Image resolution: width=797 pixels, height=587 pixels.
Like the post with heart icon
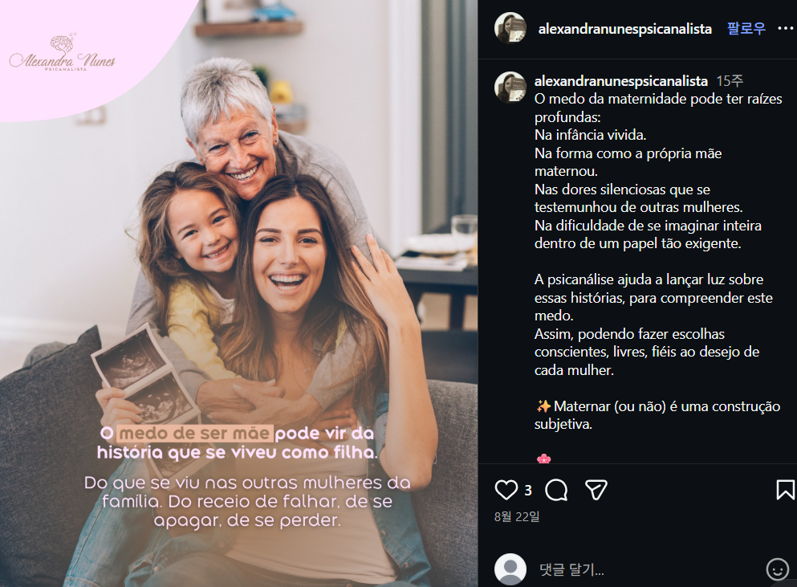pos(506,490)
